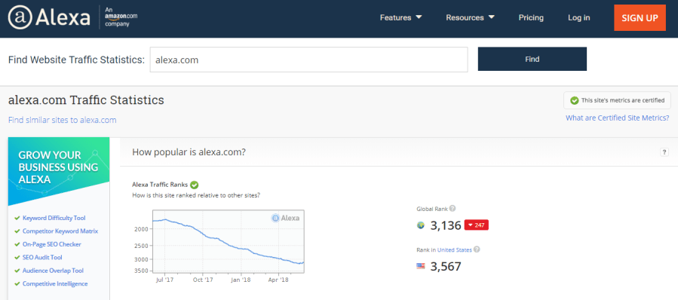This screenshot has width=678, height=300.
Task: Open the Resources dropdown menu
Action: click(x=470, y=18)
